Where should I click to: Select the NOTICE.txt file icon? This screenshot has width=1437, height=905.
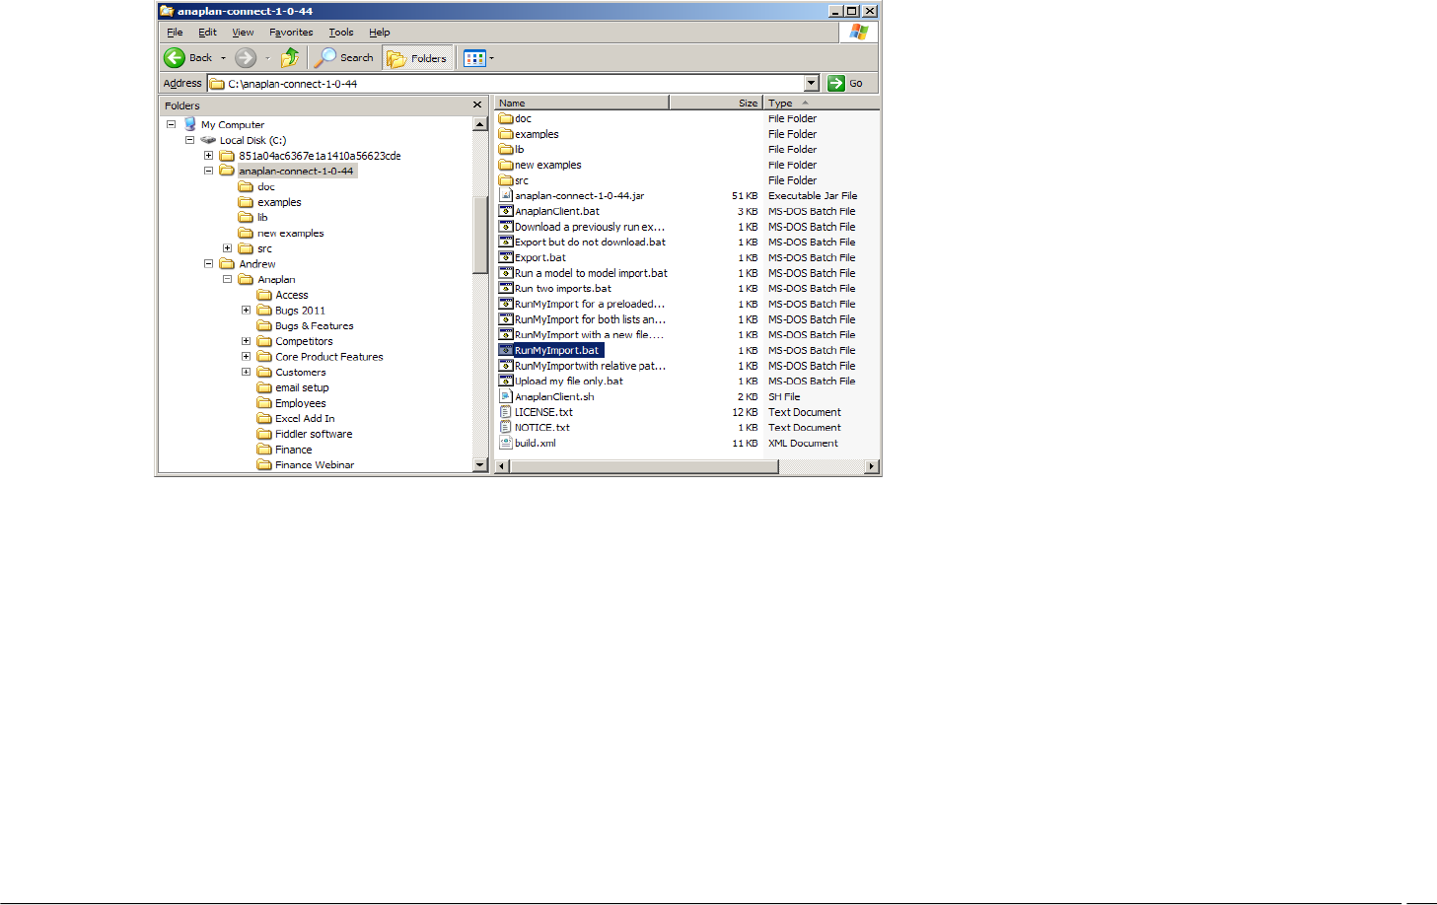506,427
